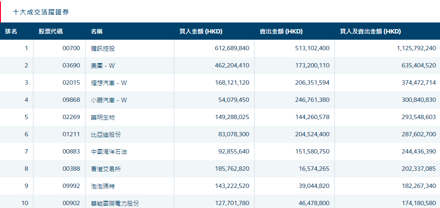Click sell amount 513,102,400
The width and height of the screenshot is (440, 208).
pyautogui.click(x=312, y=48)
